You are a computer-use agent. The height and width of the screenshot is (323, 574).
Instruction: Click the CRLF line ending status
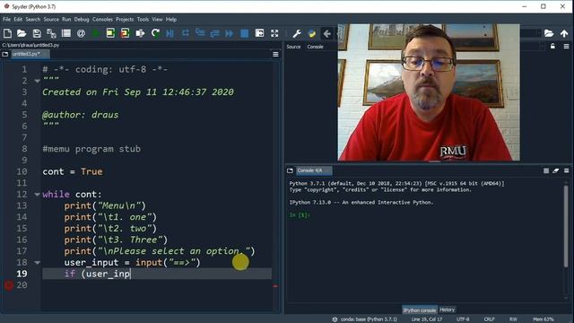click(489, 319)
